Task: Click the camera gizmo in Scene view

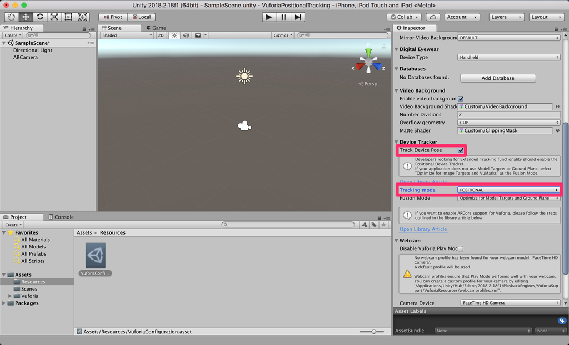Action: tap(244, 126)
